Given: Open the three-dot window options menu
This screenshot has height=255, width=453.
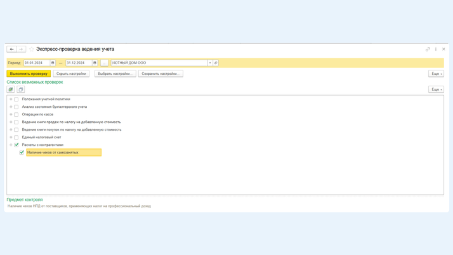Looking at the screenshot, I should point(436,49).
